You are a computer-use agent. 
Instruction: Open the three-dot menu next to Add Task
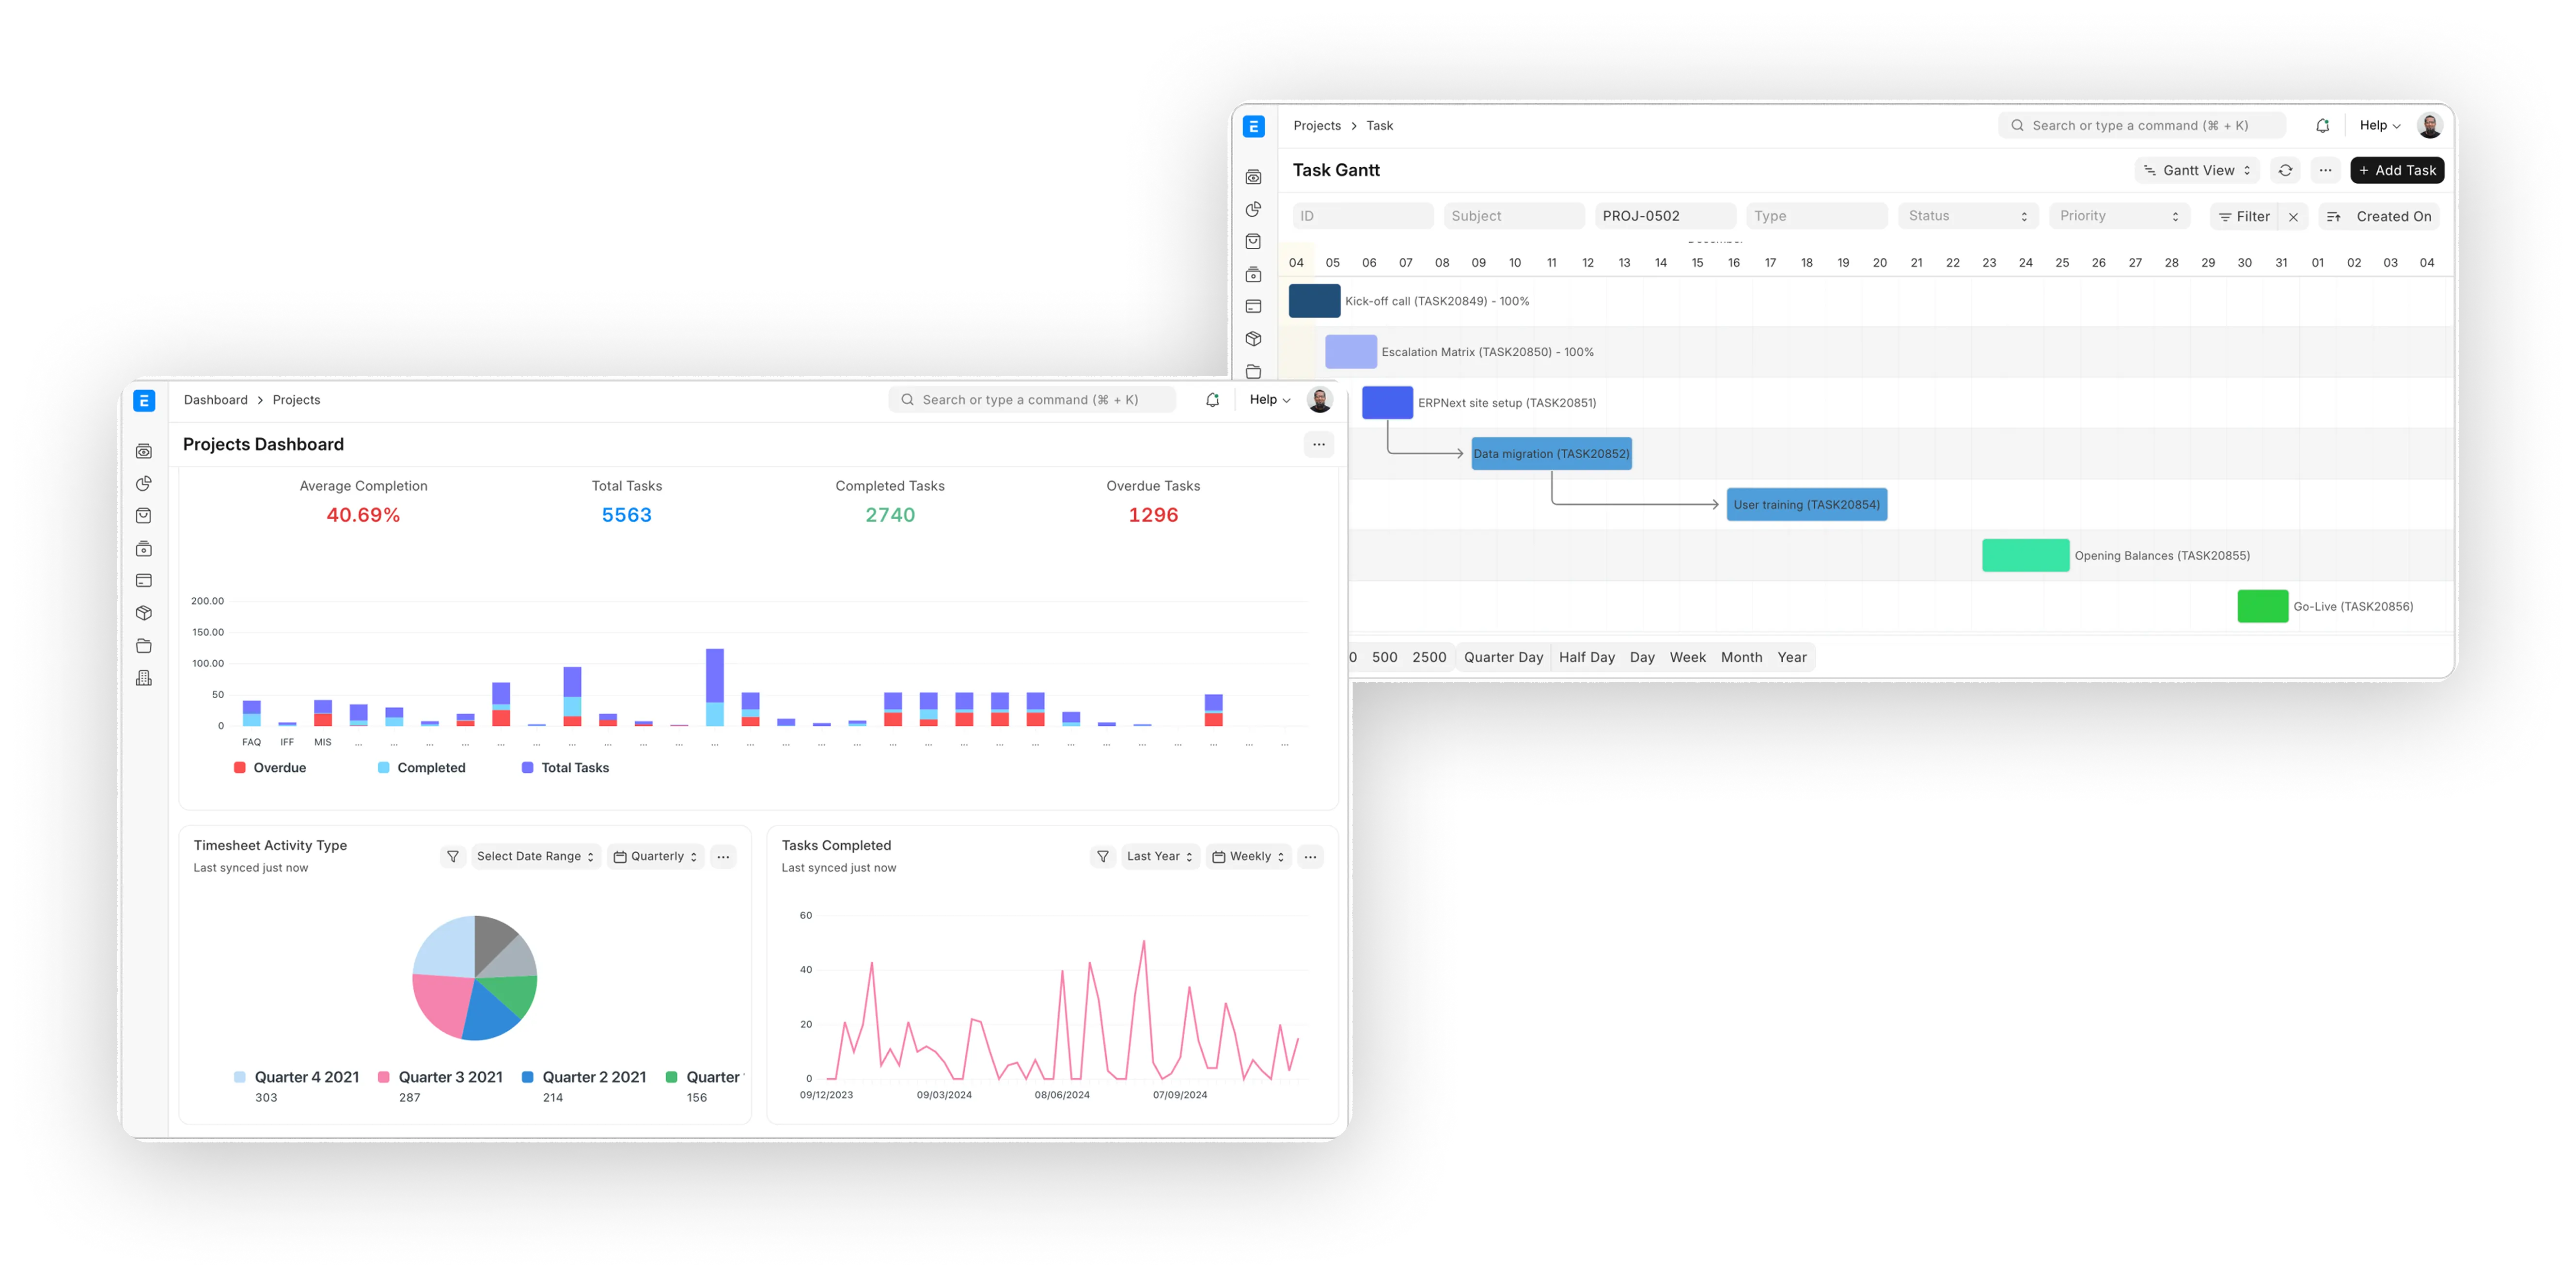click(x=2325, y=170)
